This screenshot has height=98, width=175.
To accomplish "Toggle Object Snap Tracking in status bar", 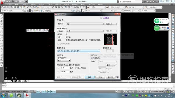I will coord(43,92).
